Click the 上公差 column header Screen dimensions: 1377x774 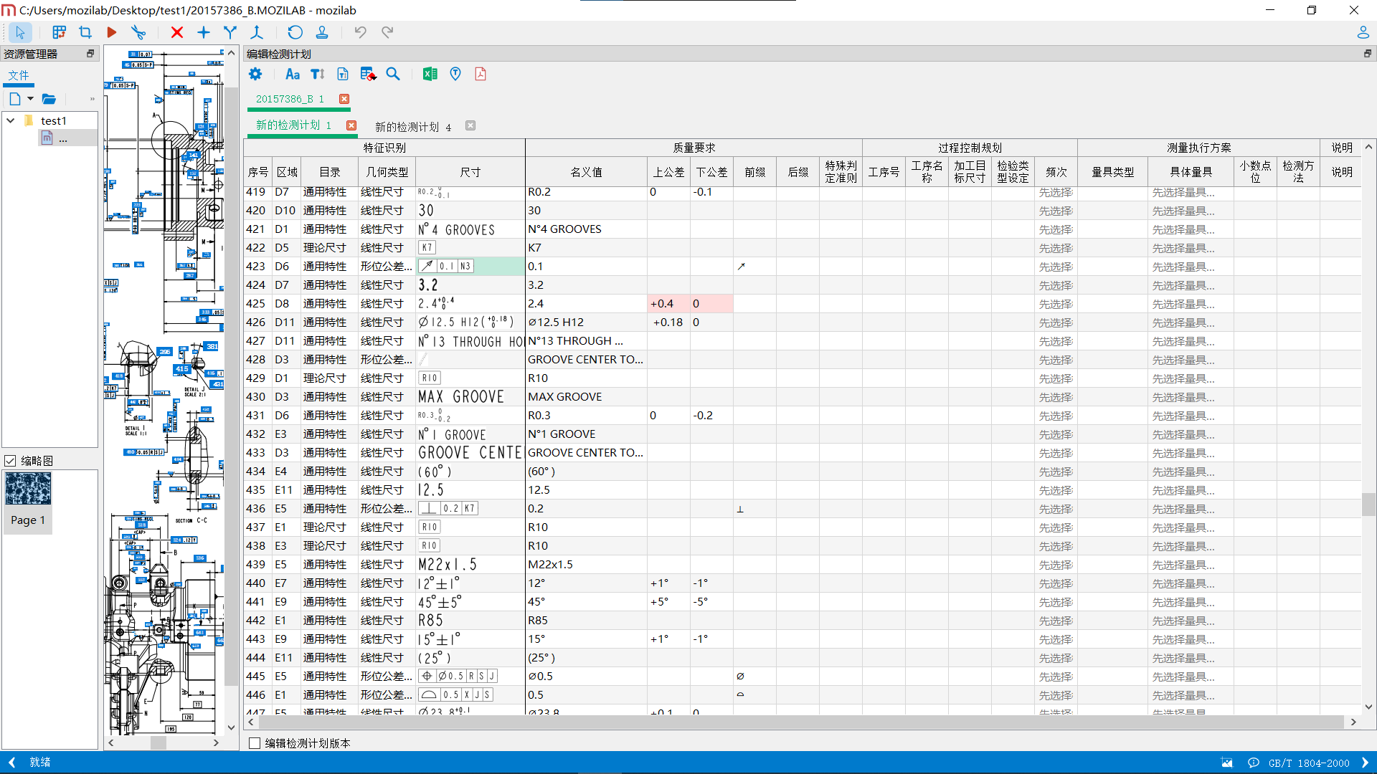(x=668, y=172)
